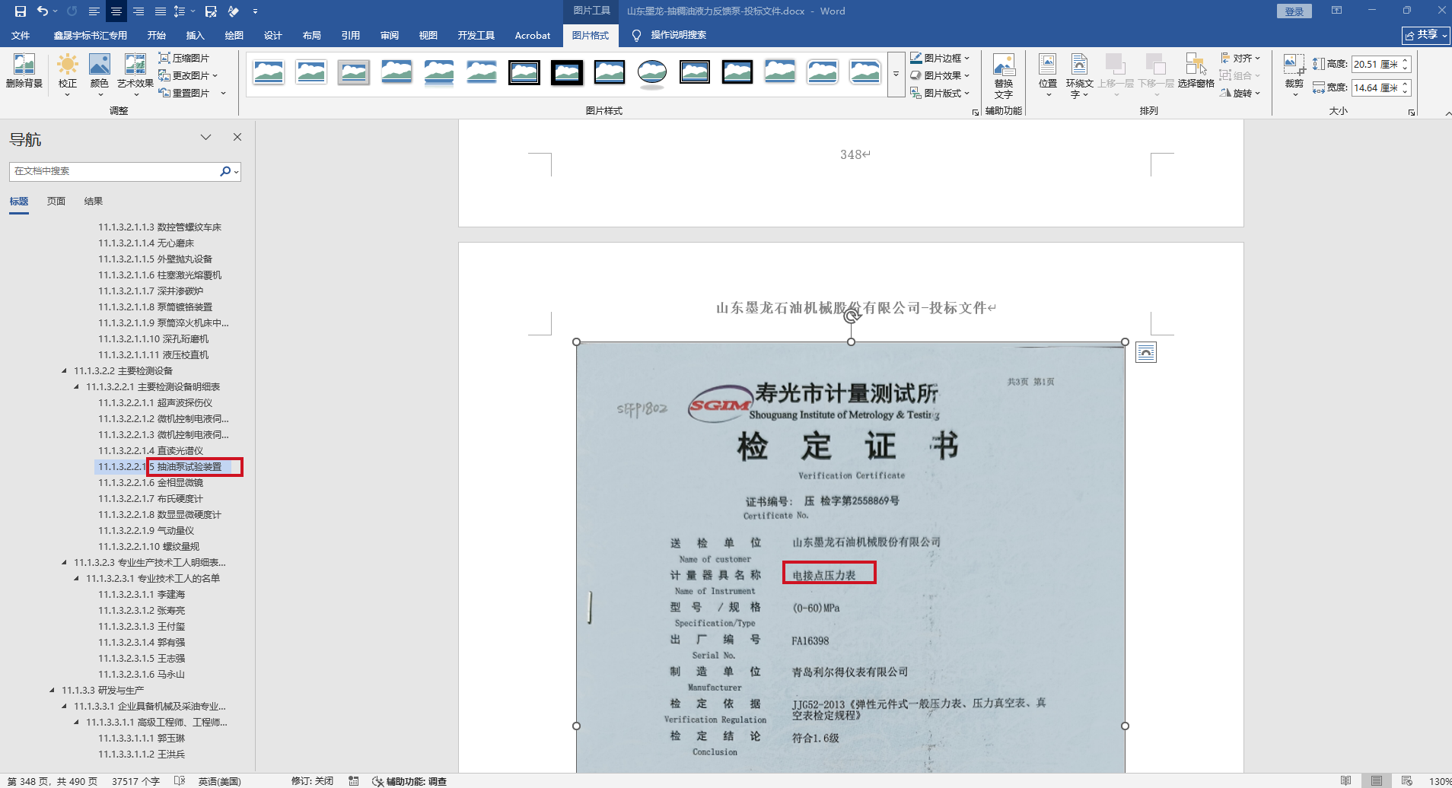Collapse the 11.1.3.3.1.1 高级工程师 heading
This screenshot has height=788, width=1452.
[76, 723]
